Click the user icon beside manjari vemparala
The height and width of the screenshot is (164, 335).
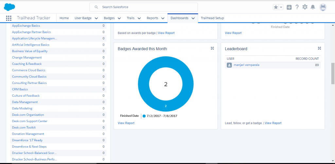point(229,65)
